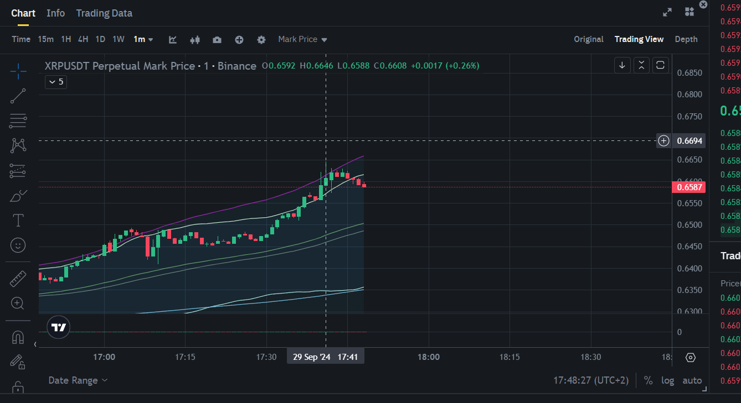Select the trend line drawing tool
The height and width of the screenshot is (403, 741).
[x=18, y=96]
